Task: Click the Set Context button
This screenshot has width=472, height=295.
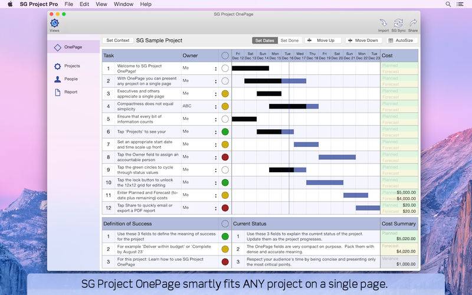Action: [x=117, y=40]
